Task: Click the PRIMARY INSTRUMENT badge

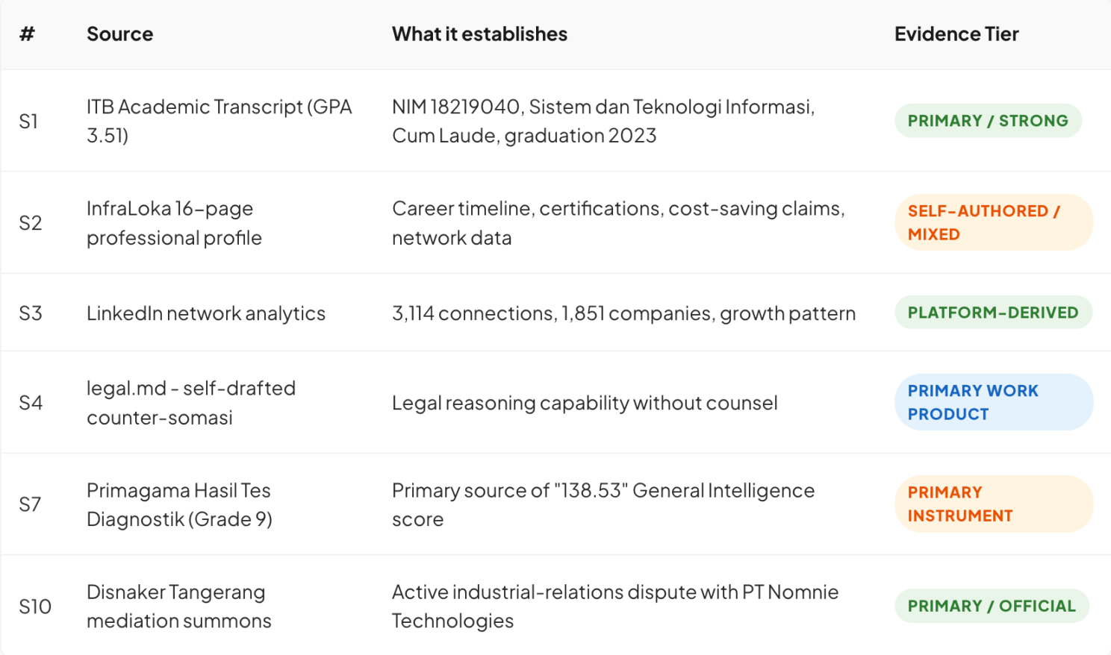Action: click(994, 504)
